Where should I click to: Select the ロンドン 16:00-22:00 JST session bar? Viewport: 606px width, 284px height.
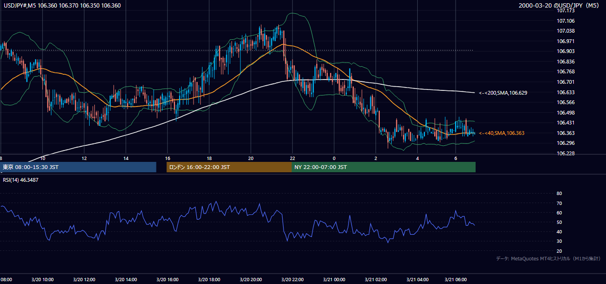[x=229, y=167]
